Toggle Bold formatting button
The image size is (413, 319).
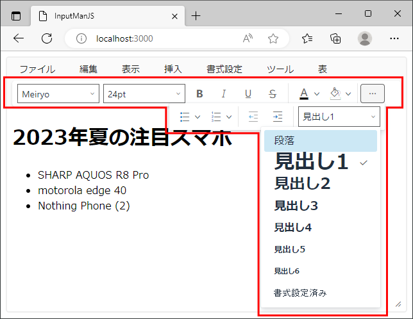[199, 94]
